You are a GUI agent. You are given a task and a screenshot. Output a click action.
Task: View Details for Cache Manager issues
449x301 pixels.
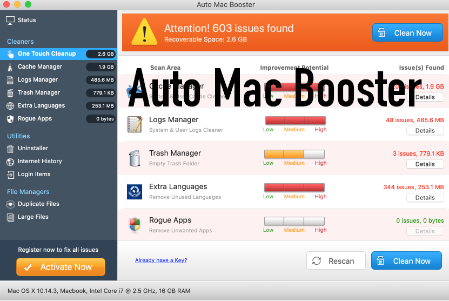tap(425, 97)
